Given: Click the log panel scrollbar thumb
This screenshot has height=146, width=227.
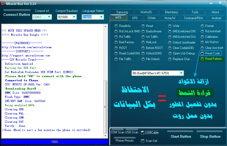Looking at the screenshot, I should tap(105, 107).
